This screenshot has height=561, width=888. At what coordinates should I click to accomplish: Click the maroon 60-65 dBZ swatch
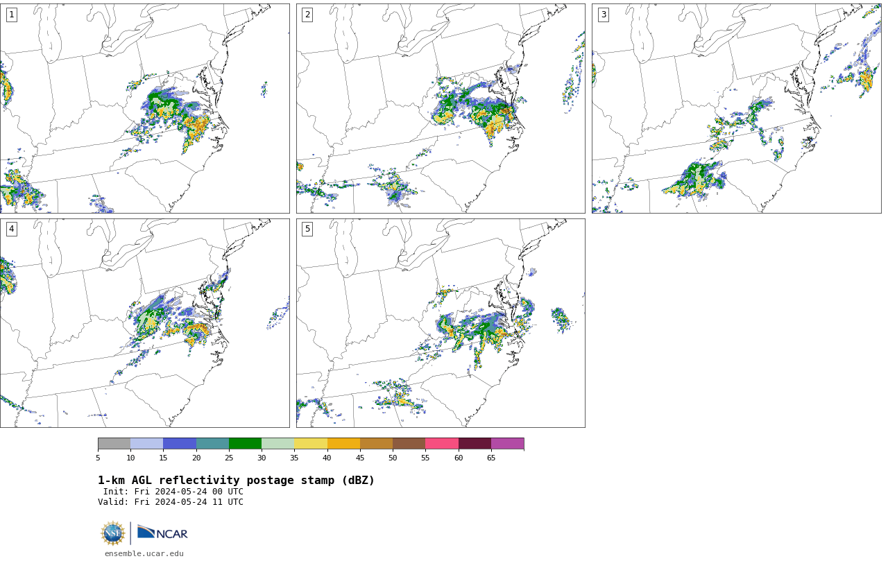[x=475, y=444]
